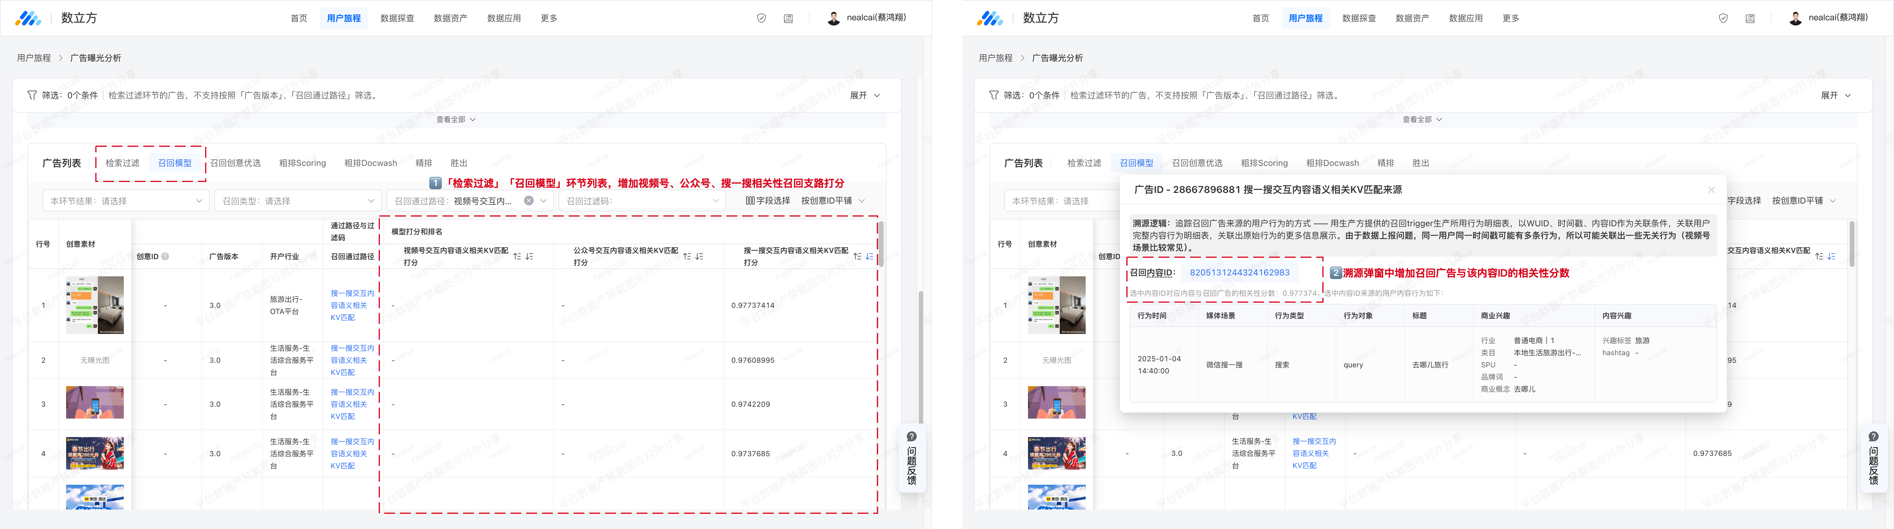
Task: Open the 召回类型 dropdown
Action: click(298, 200)
